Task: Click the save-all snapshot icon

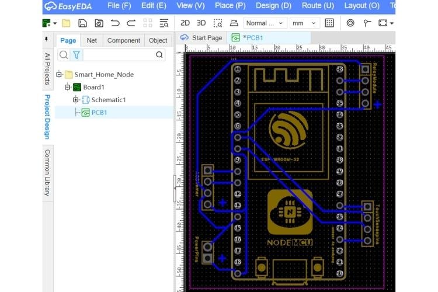Action: point(99,23)
